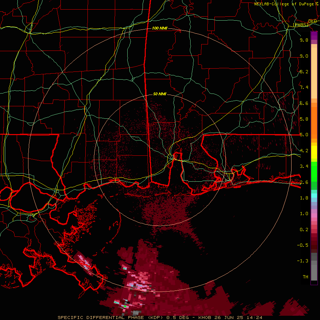Click the '100 NMI' range ring label

click(160, 28)
